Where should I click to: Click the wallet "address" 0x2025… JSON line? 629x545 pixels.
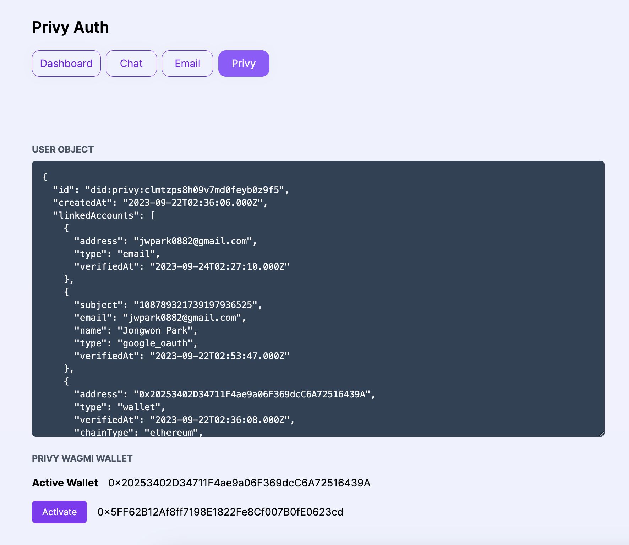pyautogui.click(x=225, y=394)
